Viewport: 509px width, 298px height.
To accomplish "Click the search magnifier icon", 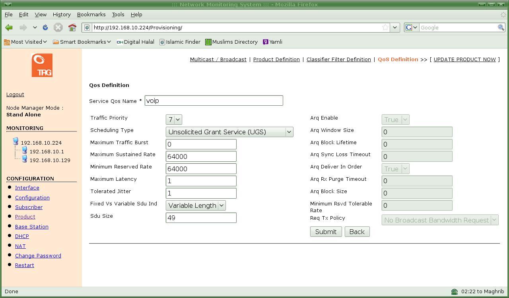I will point(501,27).
